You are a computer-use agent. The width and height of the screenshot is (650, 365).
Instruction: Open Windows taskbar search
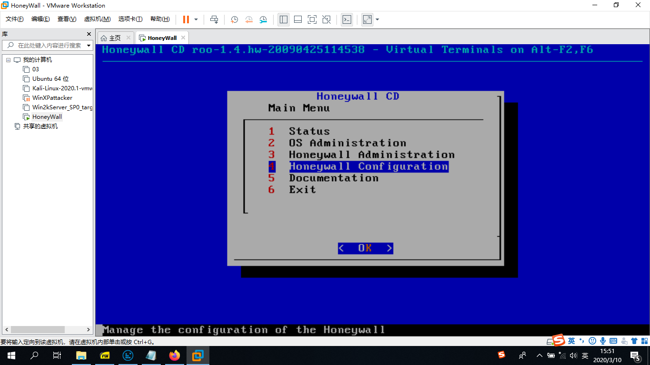[34, 355]
